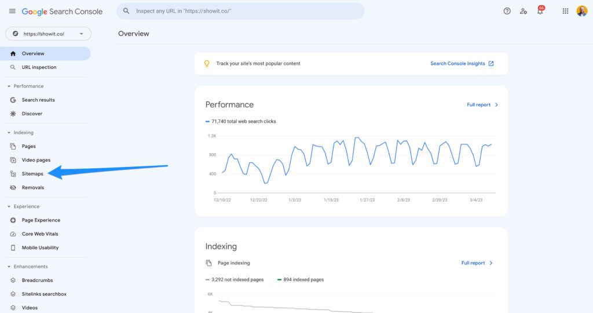This screenshot has height=313, width=593.
Task: Collapse the Experience sidebar section
Action: pyautogui.click(x=9, y=206)
